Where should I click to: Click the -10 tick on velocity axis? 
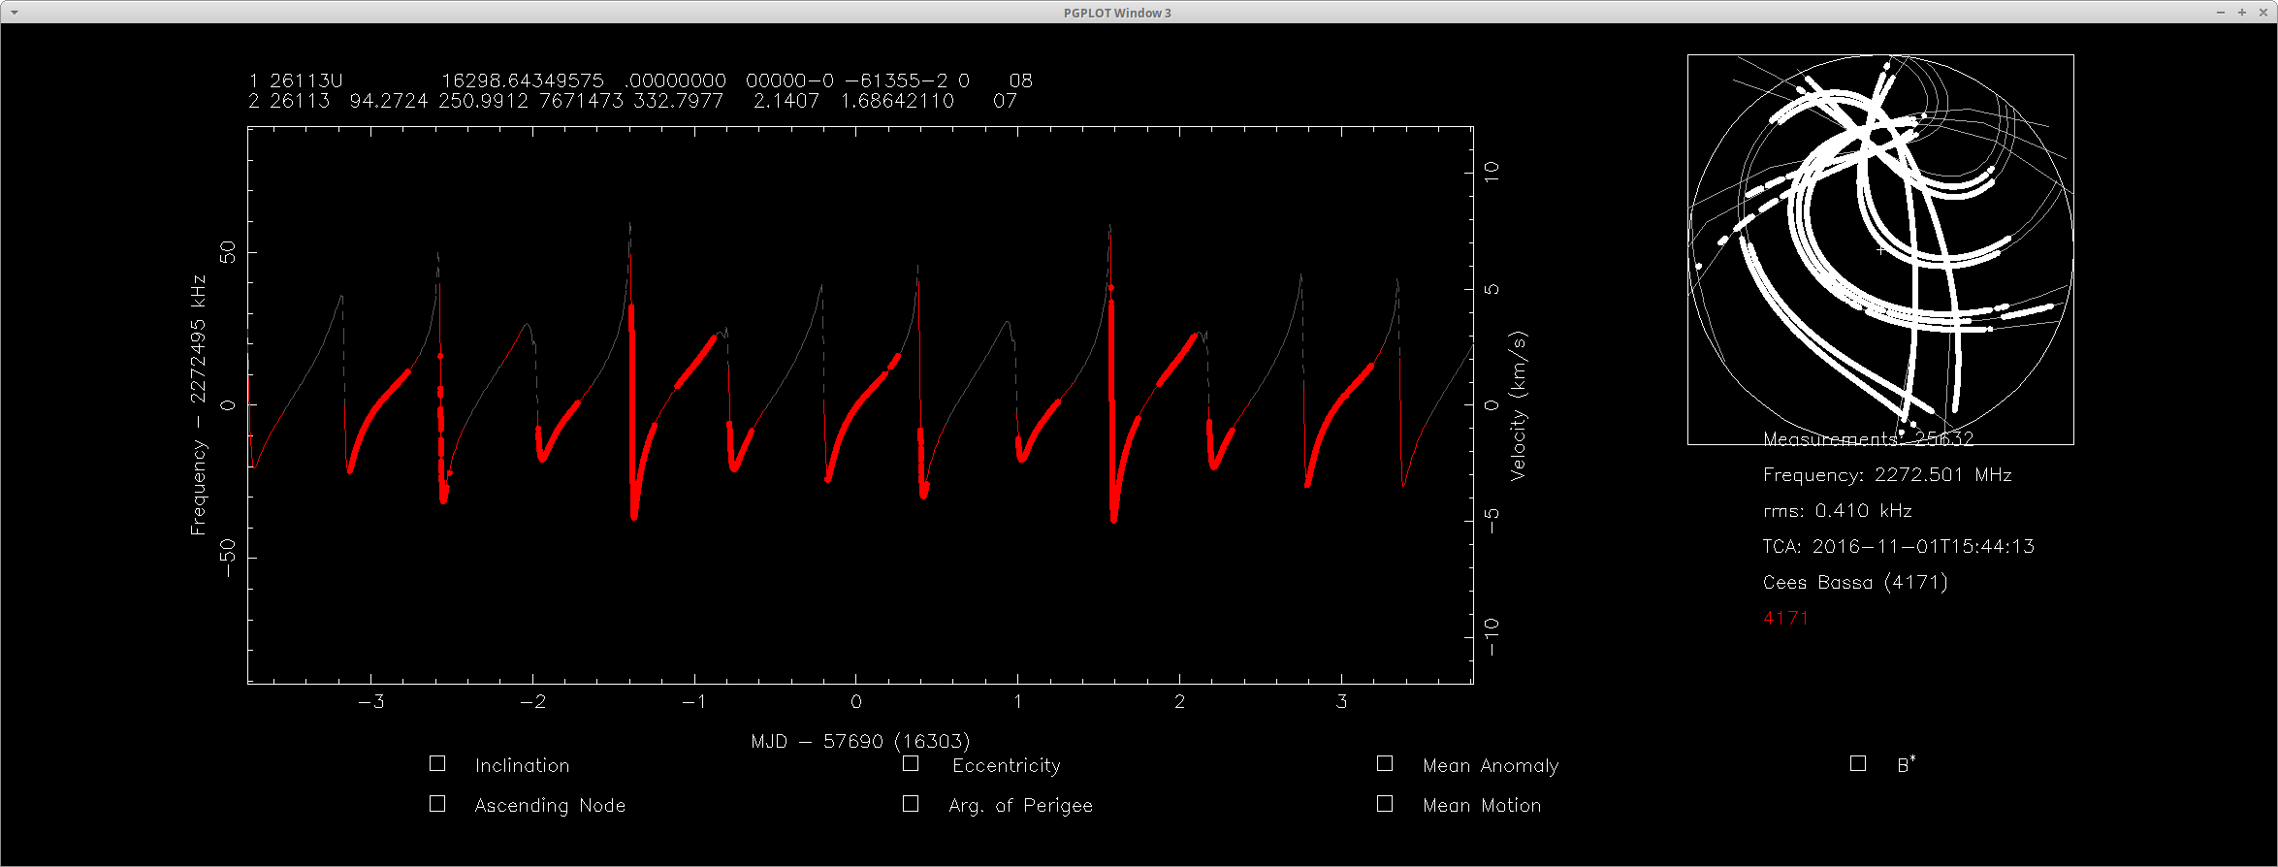click(x=1492, y=636)
